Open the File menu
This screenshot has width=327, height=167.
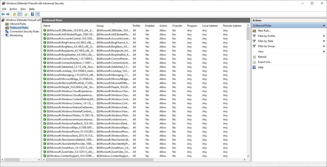4,9
